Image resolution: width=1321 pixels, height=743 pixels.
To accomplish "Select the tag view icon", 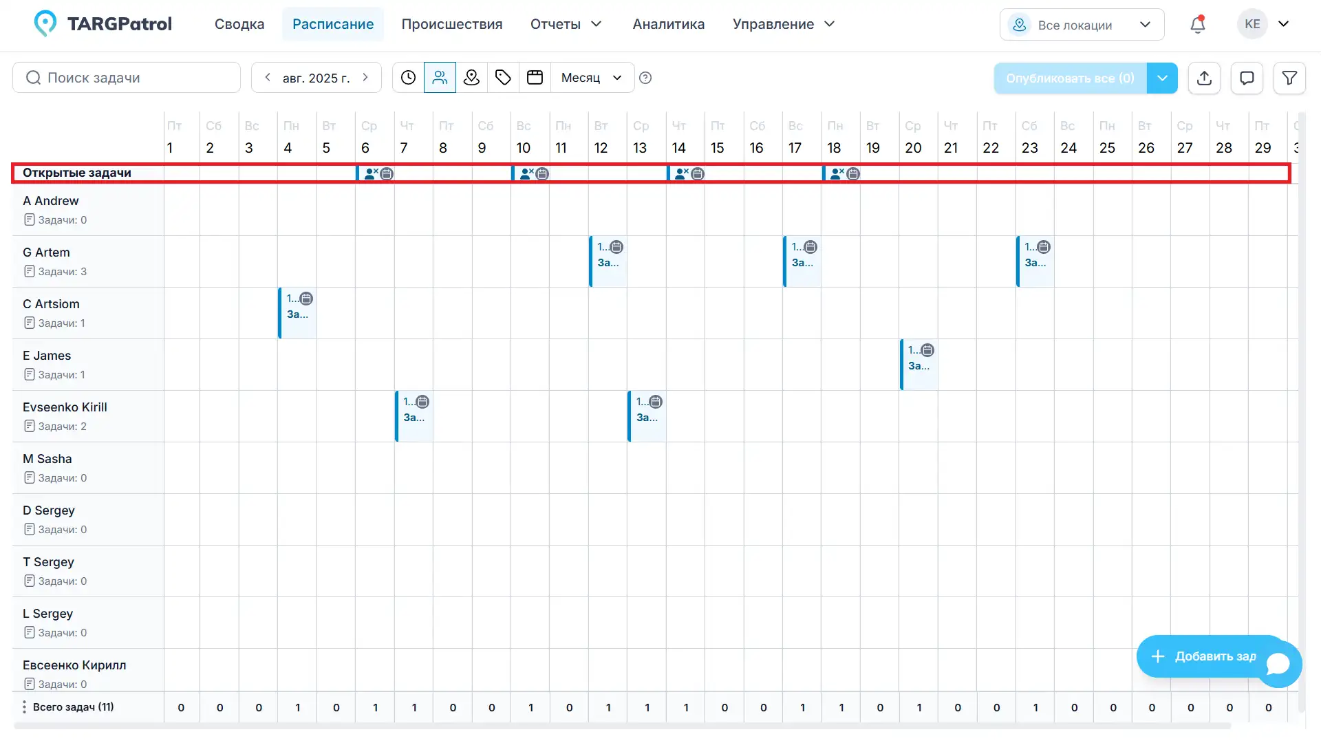I will click(503, 77).
